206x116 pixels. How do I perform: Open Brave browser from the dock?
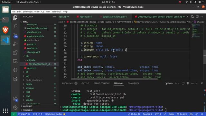coord(5,30)
